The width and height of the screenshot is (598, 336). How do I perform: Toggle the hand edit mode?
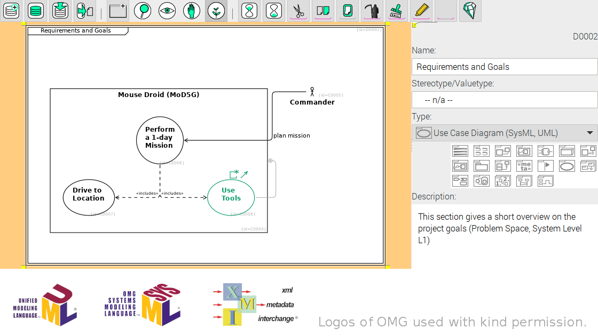pyautogui.click(x=191, y=10)
